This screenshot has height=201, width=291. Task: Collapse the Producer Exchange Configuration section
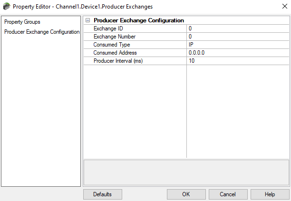87,20
